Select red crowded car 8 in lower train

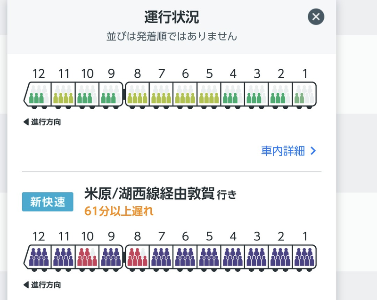pos(137,257)
